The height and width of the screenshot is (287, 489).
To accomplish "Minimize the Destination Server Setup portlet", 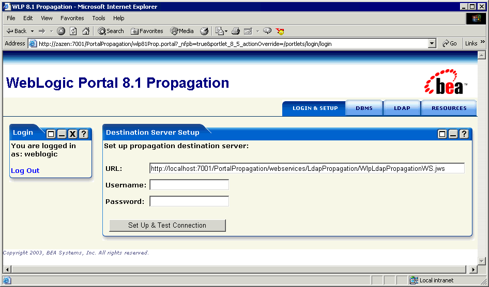I will [453, 134].
